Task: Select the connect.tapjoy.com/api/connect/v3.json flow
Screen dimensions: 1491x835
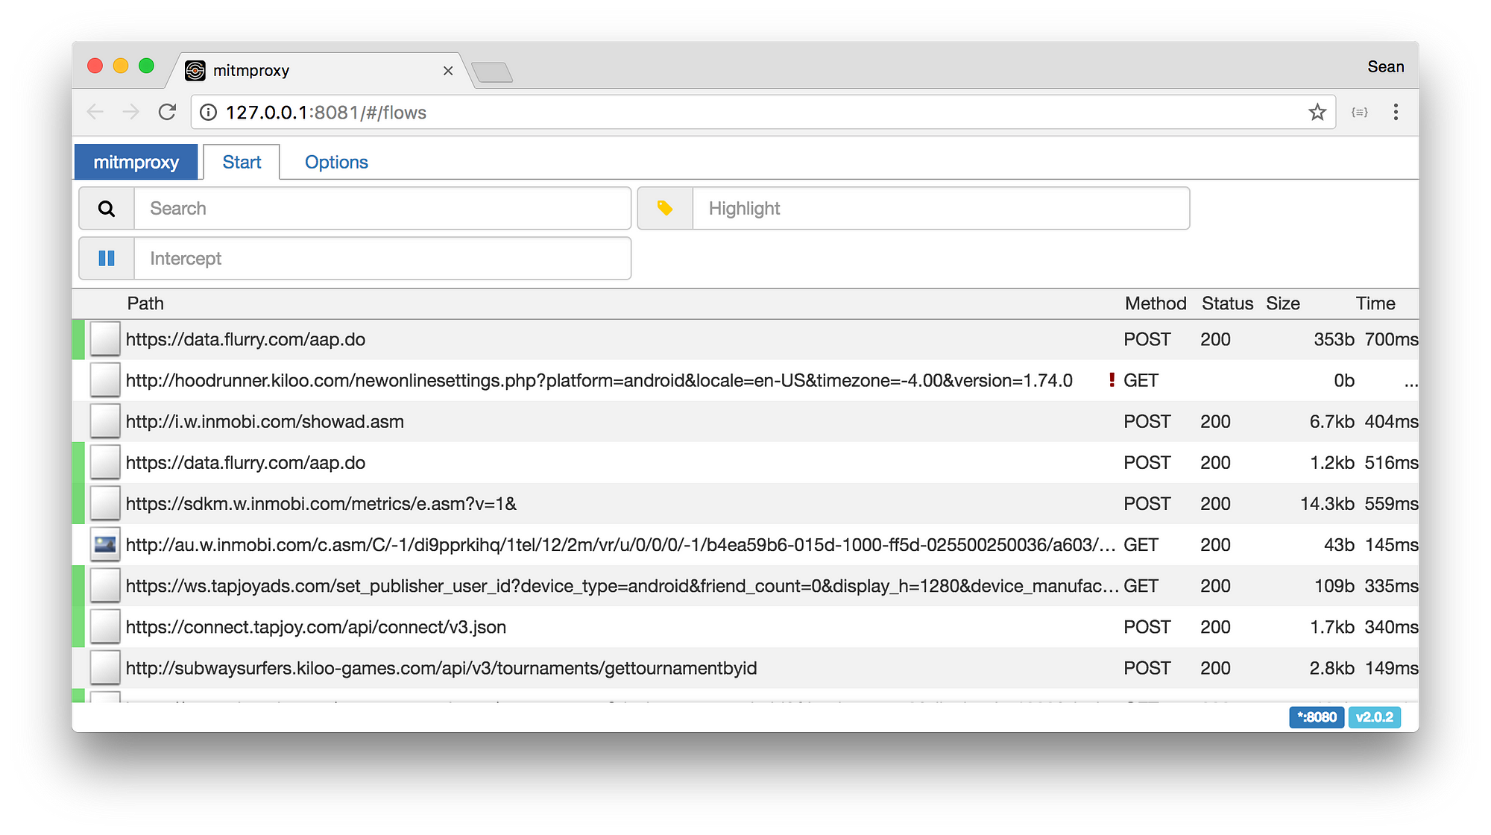Action: [745, 627]
